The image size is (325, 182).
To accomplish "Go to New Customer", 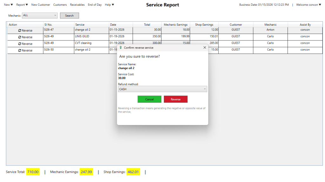I will [x=41, y=5].
